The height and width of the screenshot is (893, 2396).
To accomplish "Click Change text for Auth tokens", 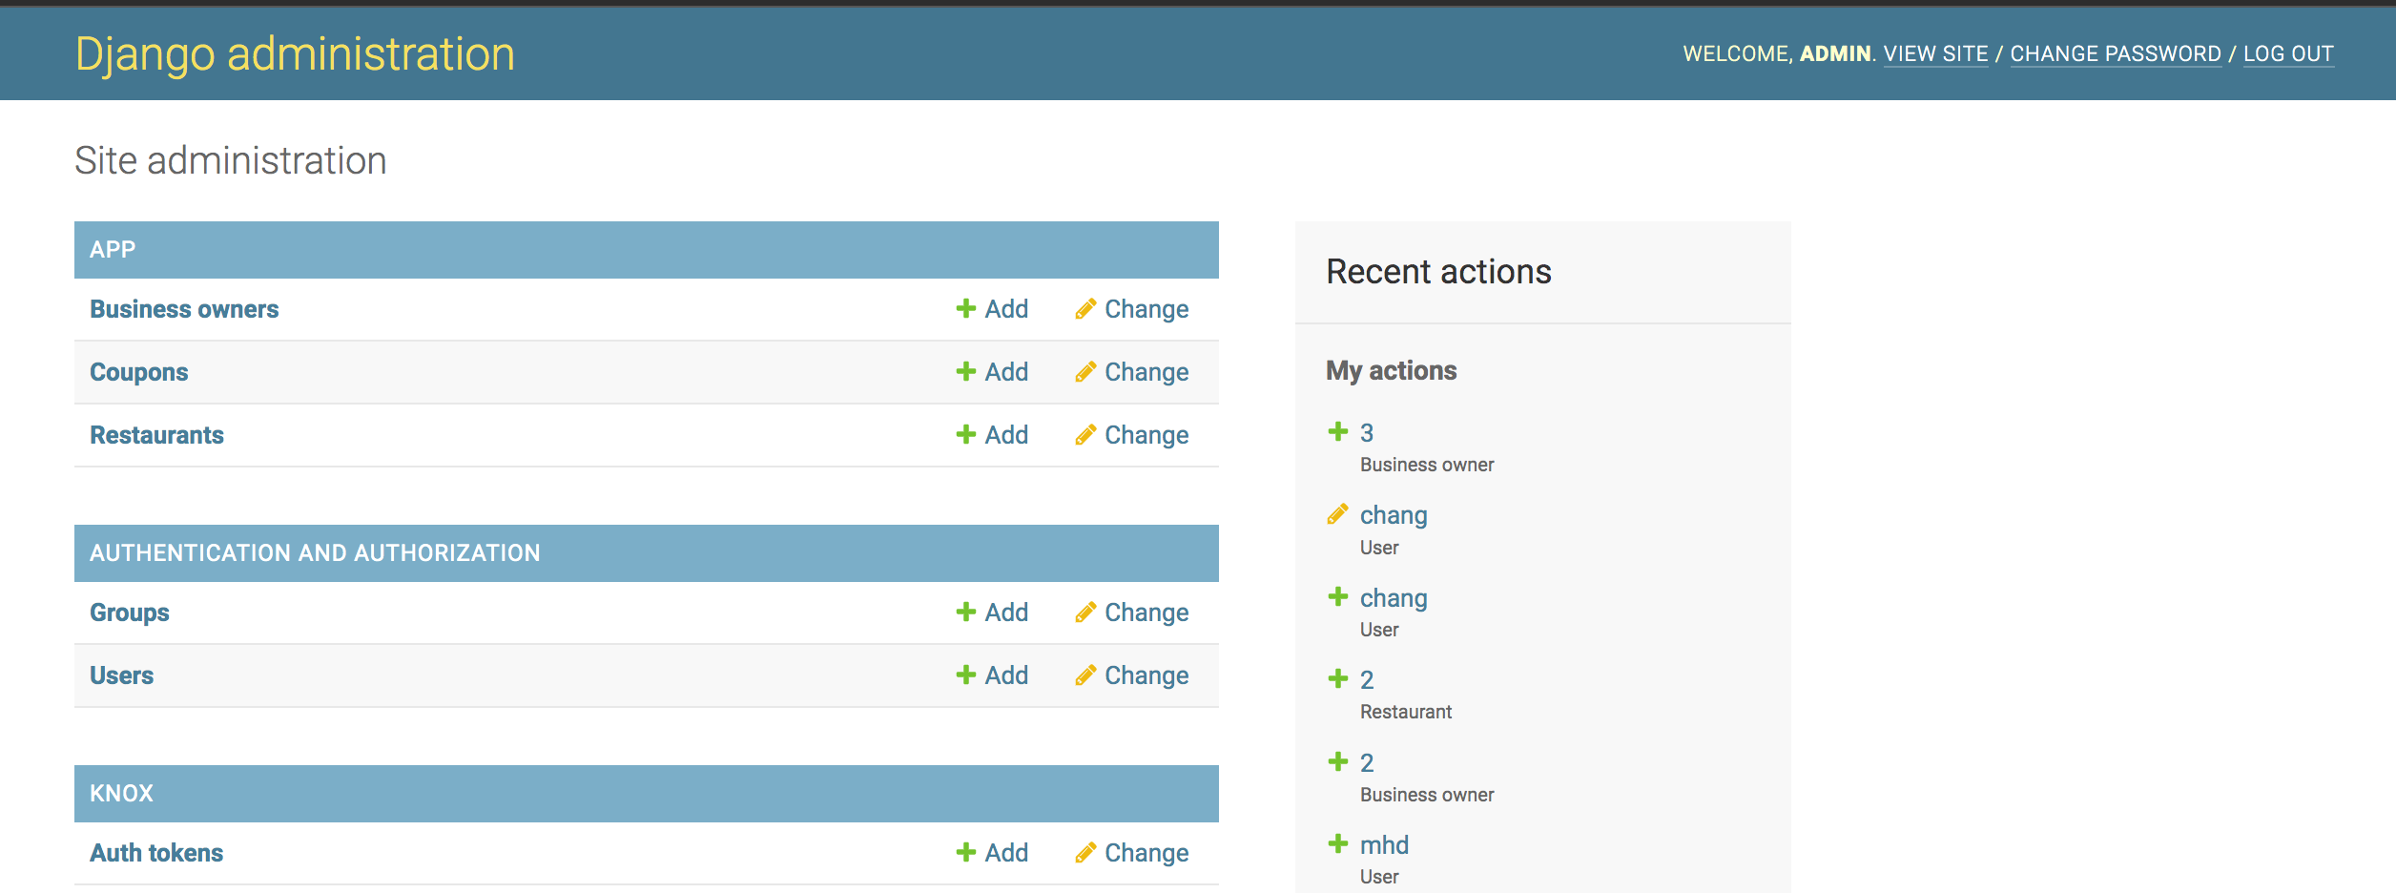I will (x=1146, y=853).
